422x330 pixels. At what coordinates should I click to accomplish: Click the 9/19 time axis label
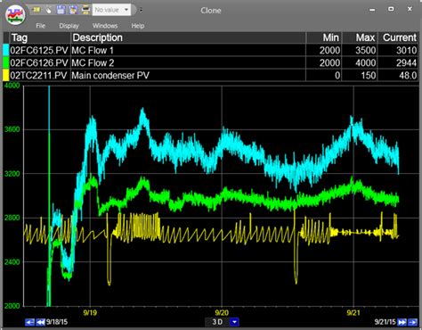[x=90, y=312]
